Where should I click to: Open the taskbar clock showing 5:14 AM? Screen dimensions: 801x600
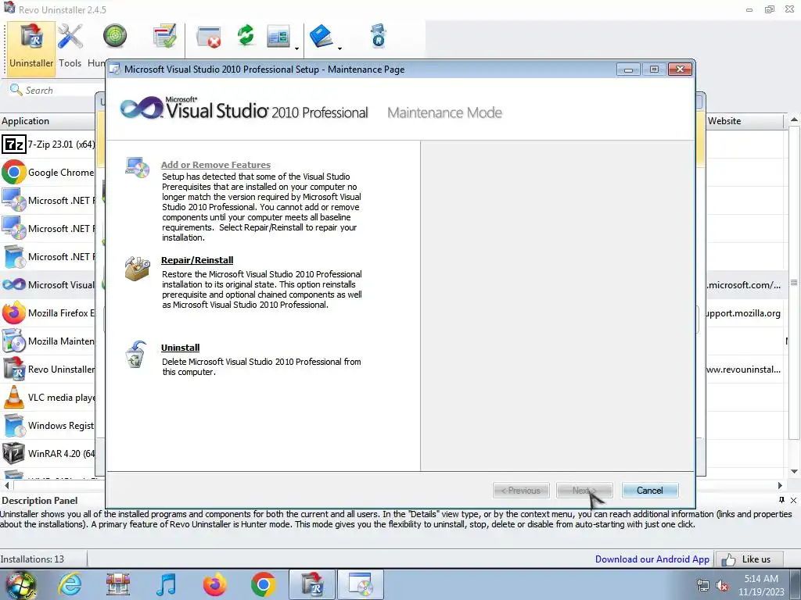click(x=760, y=585)
